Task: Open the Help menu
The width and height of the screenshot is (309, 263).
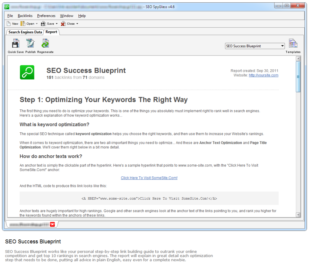Action: click(x=82, y=16)
